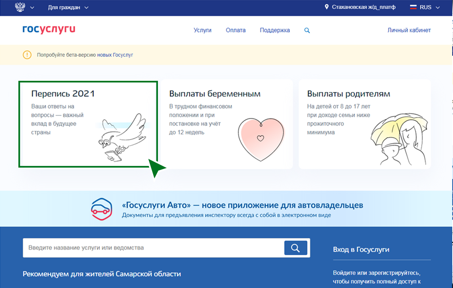Open the «Госуслуги Авто» banner headline
453x288 pixels.
tap(242, 205)
